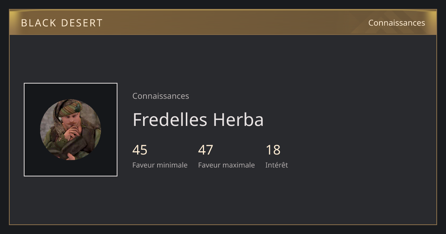Click the empty gold header banner center
This screenshot has height=234, width=446.
[223, 23]
